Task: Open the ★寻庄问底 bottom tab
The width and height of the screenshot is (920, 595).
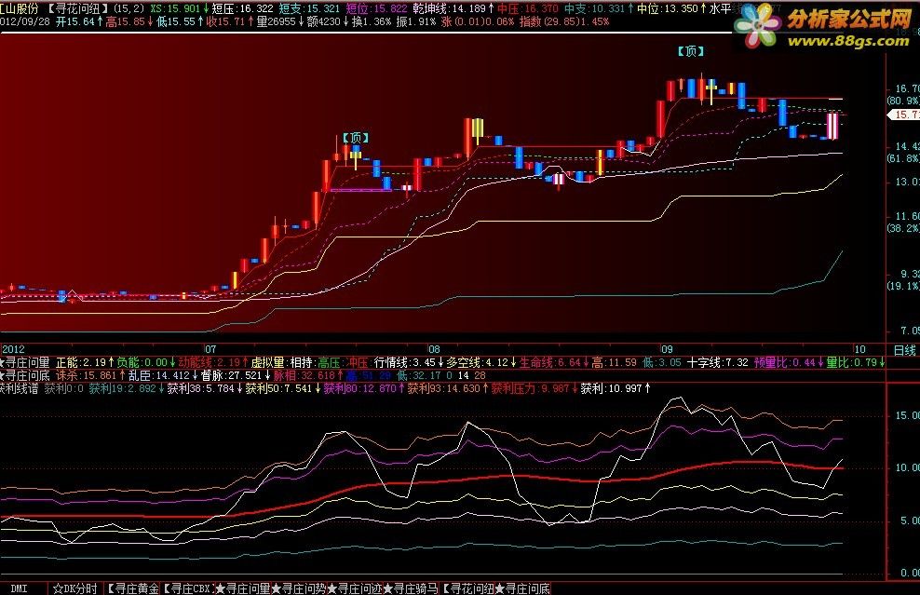Action: (522, 588)
